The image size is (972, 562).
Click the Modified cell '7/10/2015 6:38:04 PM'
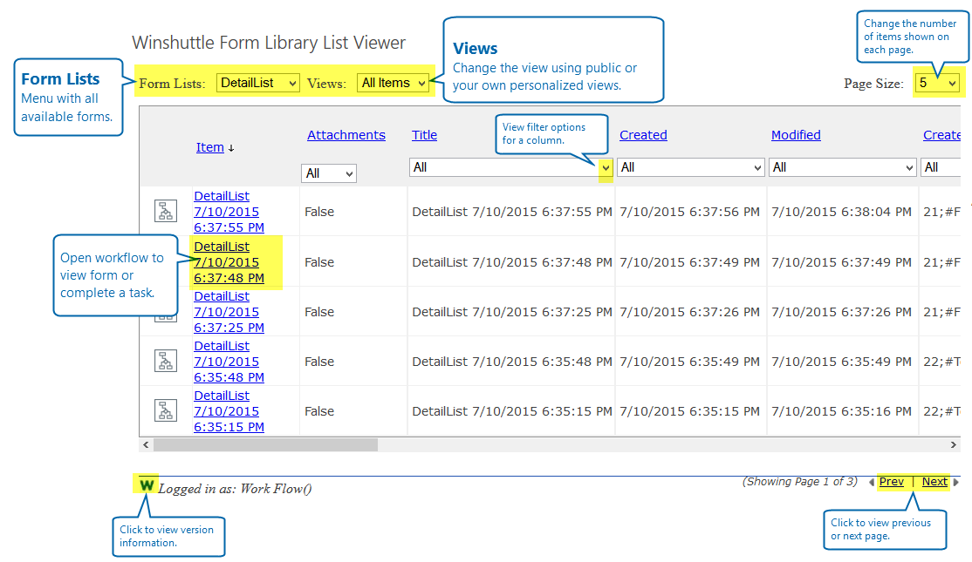tap(841, 212)
